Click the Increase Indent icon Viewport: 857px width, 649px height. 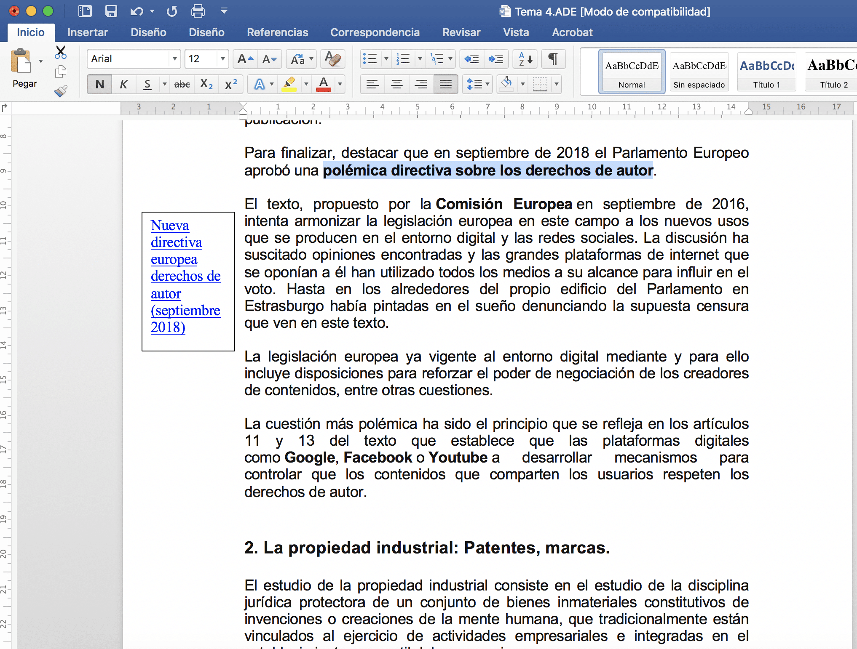496,59
